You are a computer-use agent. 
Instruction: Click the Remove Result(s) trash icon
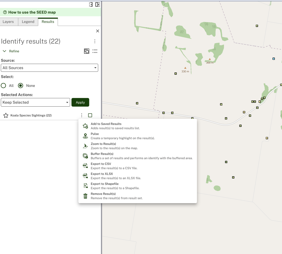(x=85, y=196)
